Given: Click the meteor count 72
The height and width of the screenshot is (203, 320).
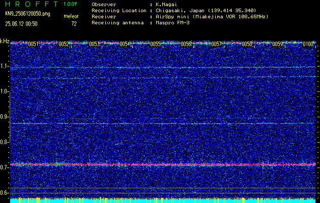Looking at the screenshot, I should click(74, 24).
